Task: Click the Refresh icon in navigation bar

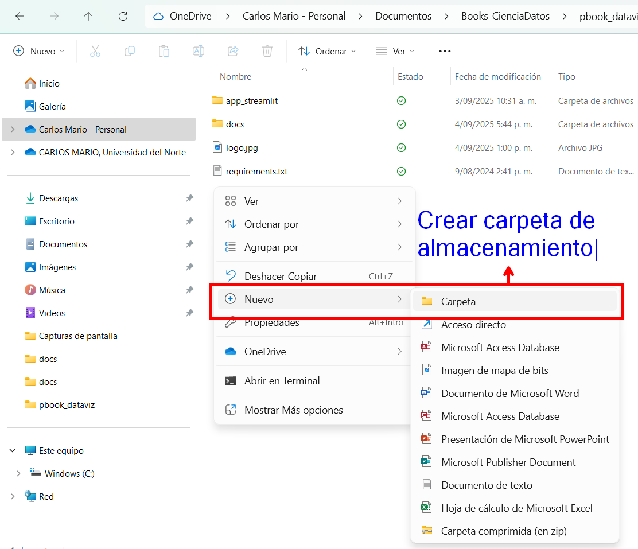Action: [x=123, y=16]
